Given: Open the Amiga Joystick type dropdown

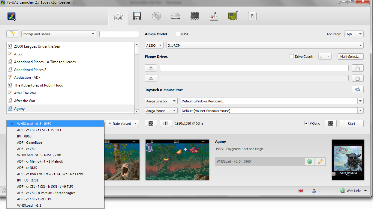Looking at the screenshot, I should pos(161,101).
